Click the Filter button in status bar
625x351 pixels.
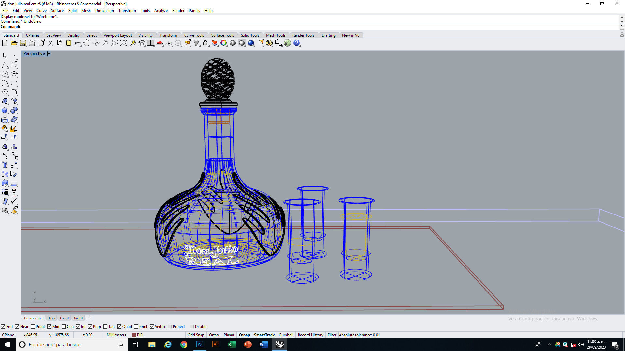tap(332, 335)
